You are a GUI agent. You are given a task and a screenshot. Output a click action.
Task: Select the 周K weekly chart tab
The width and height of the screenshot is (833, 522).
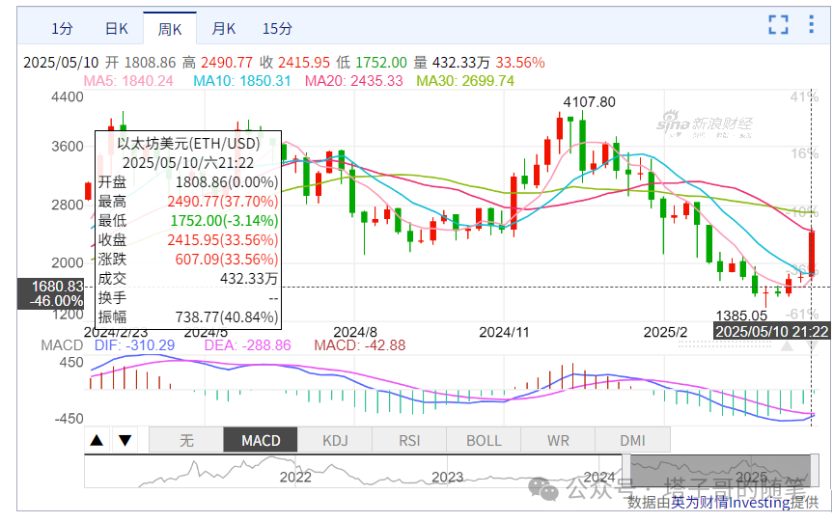[170, 29]
